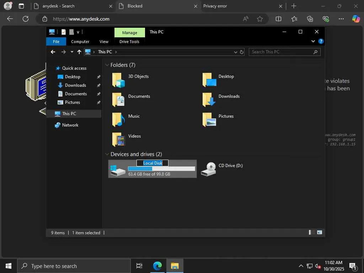
Task: Show hidden system tray icons
Action: click(301, 266)
